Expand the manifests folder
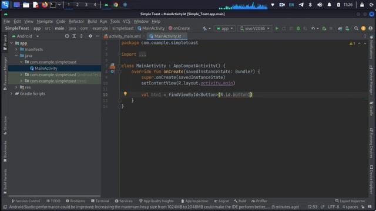The image size is (376, 211). pyautogui.click(x=16, y=49)
